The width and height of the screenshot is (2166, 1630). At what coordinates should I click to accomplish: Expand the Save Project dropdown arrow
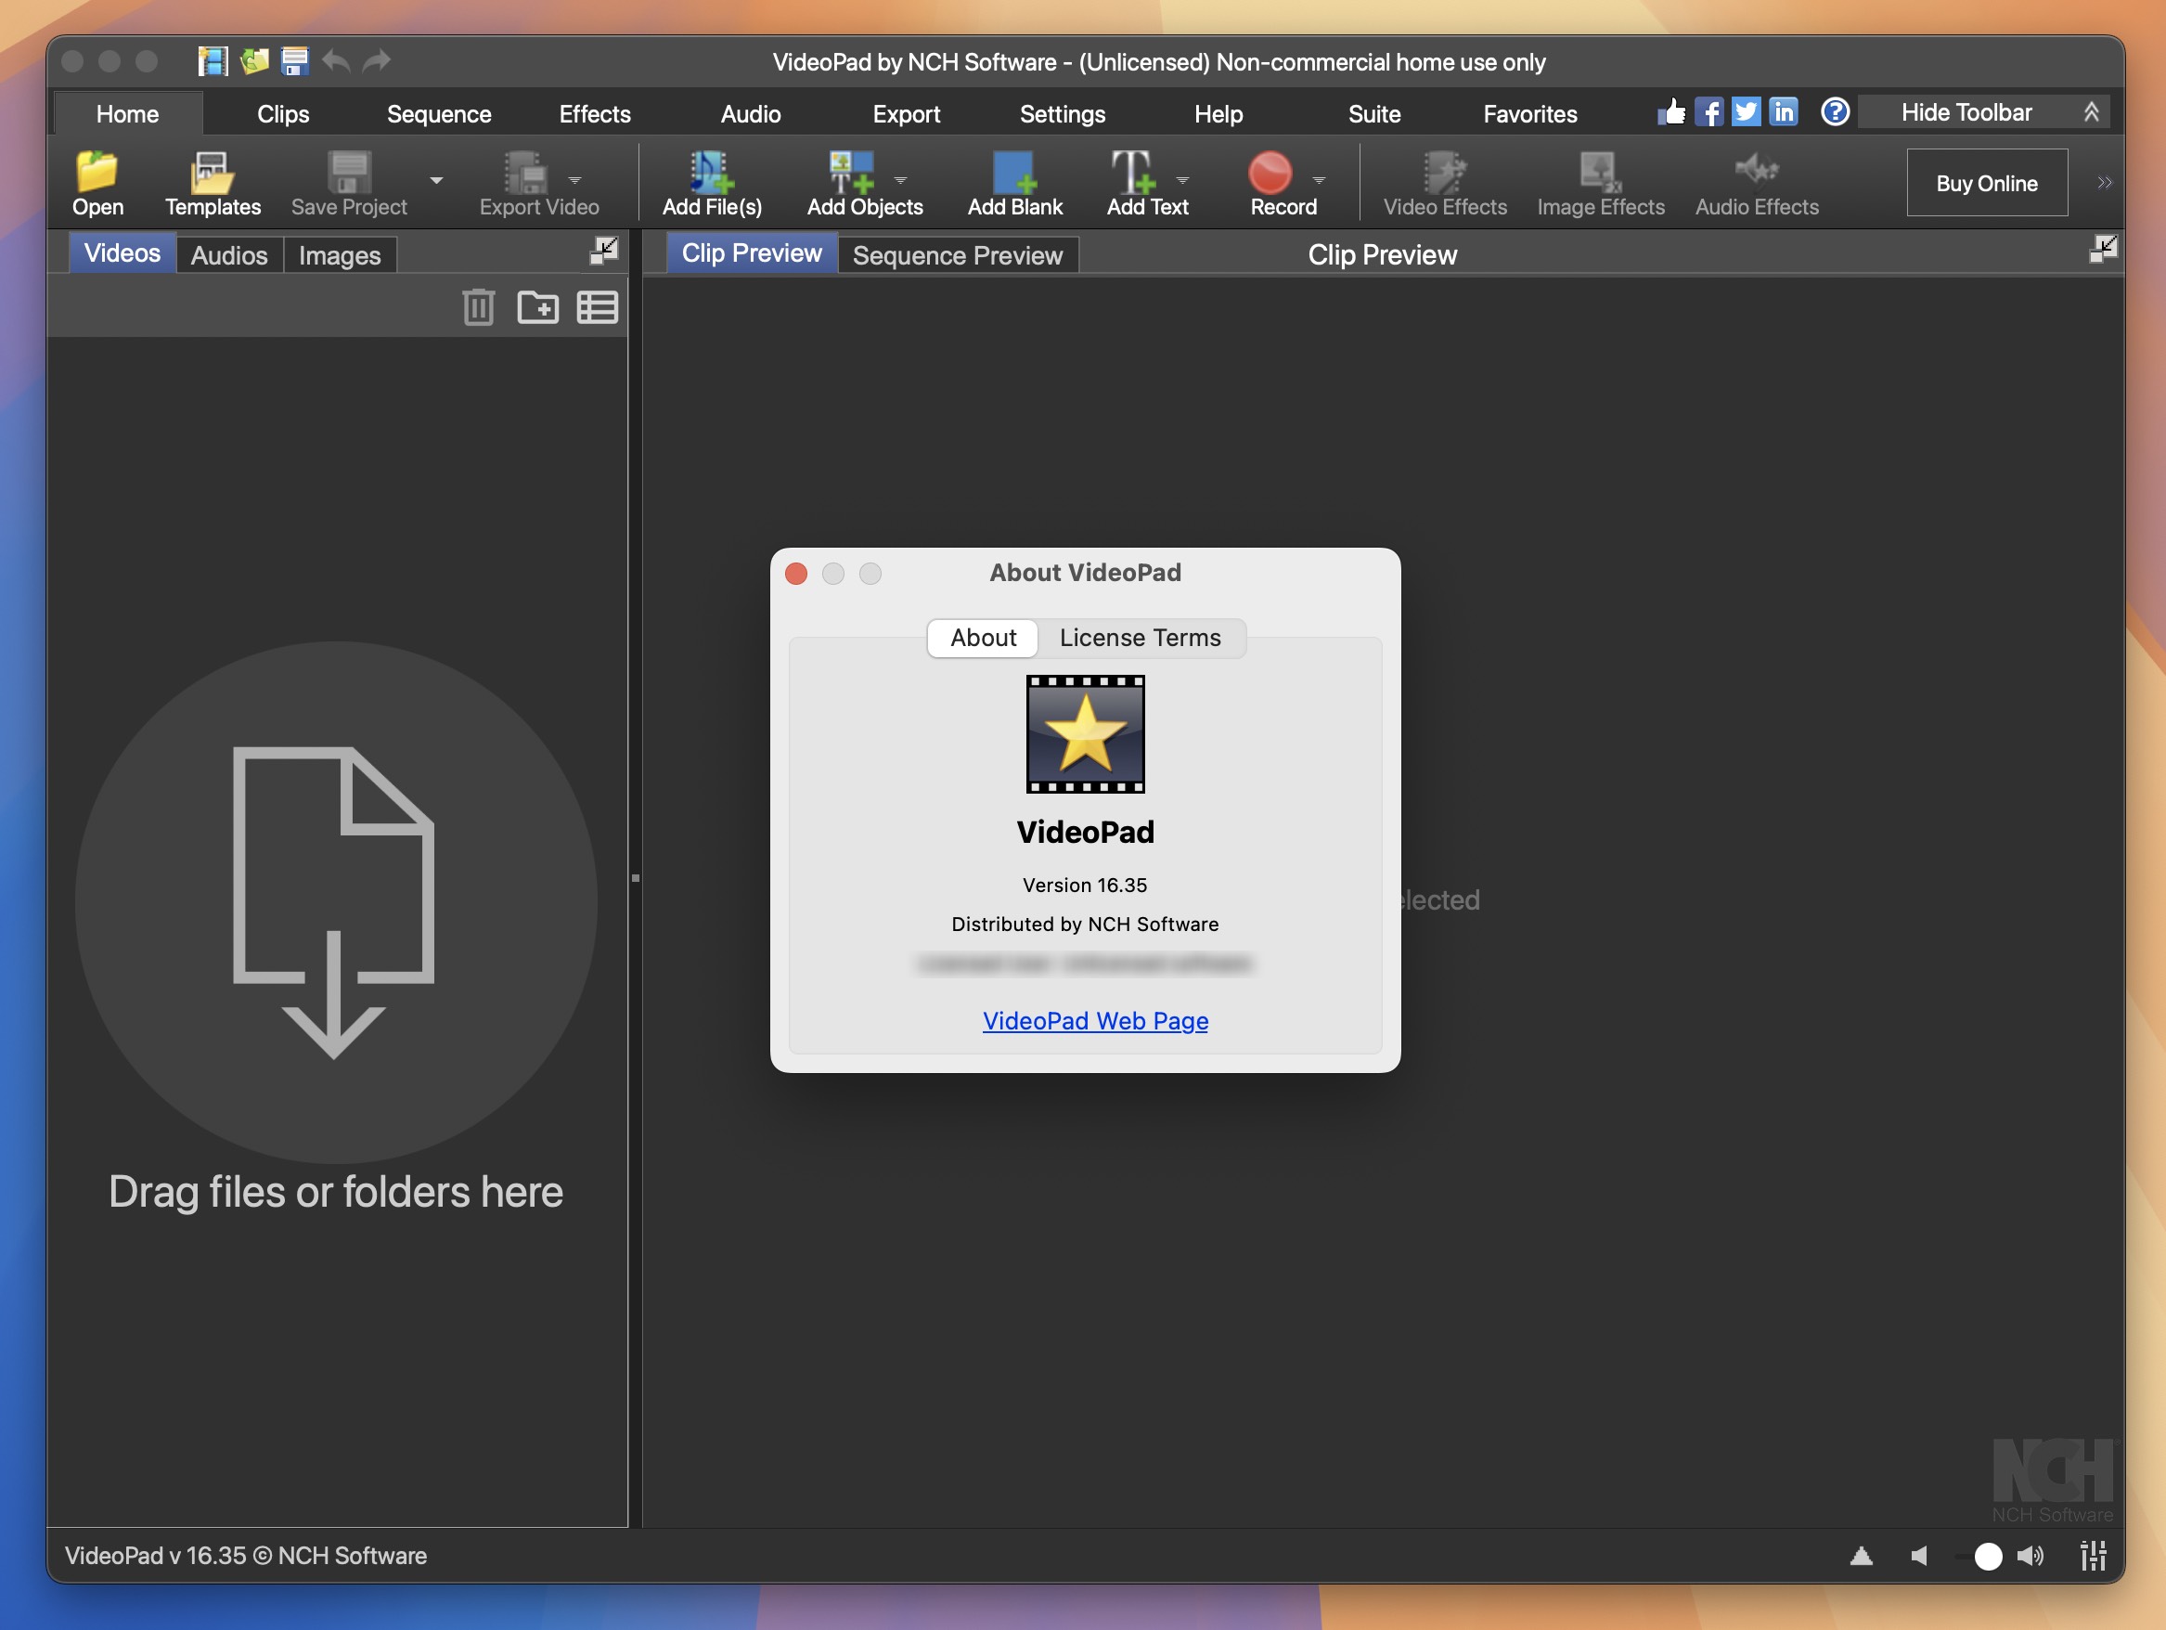(437, 180)
